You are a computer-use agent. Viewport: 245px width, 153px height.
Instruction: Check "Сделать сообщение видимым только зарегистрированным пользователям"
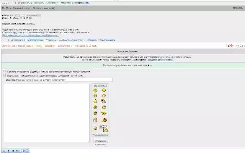pyautogui.click(x=5, y=71)
